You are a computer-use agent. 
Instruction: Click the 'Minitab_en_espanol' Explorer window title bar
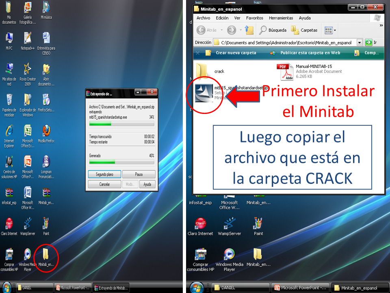[x=289, y=9]
